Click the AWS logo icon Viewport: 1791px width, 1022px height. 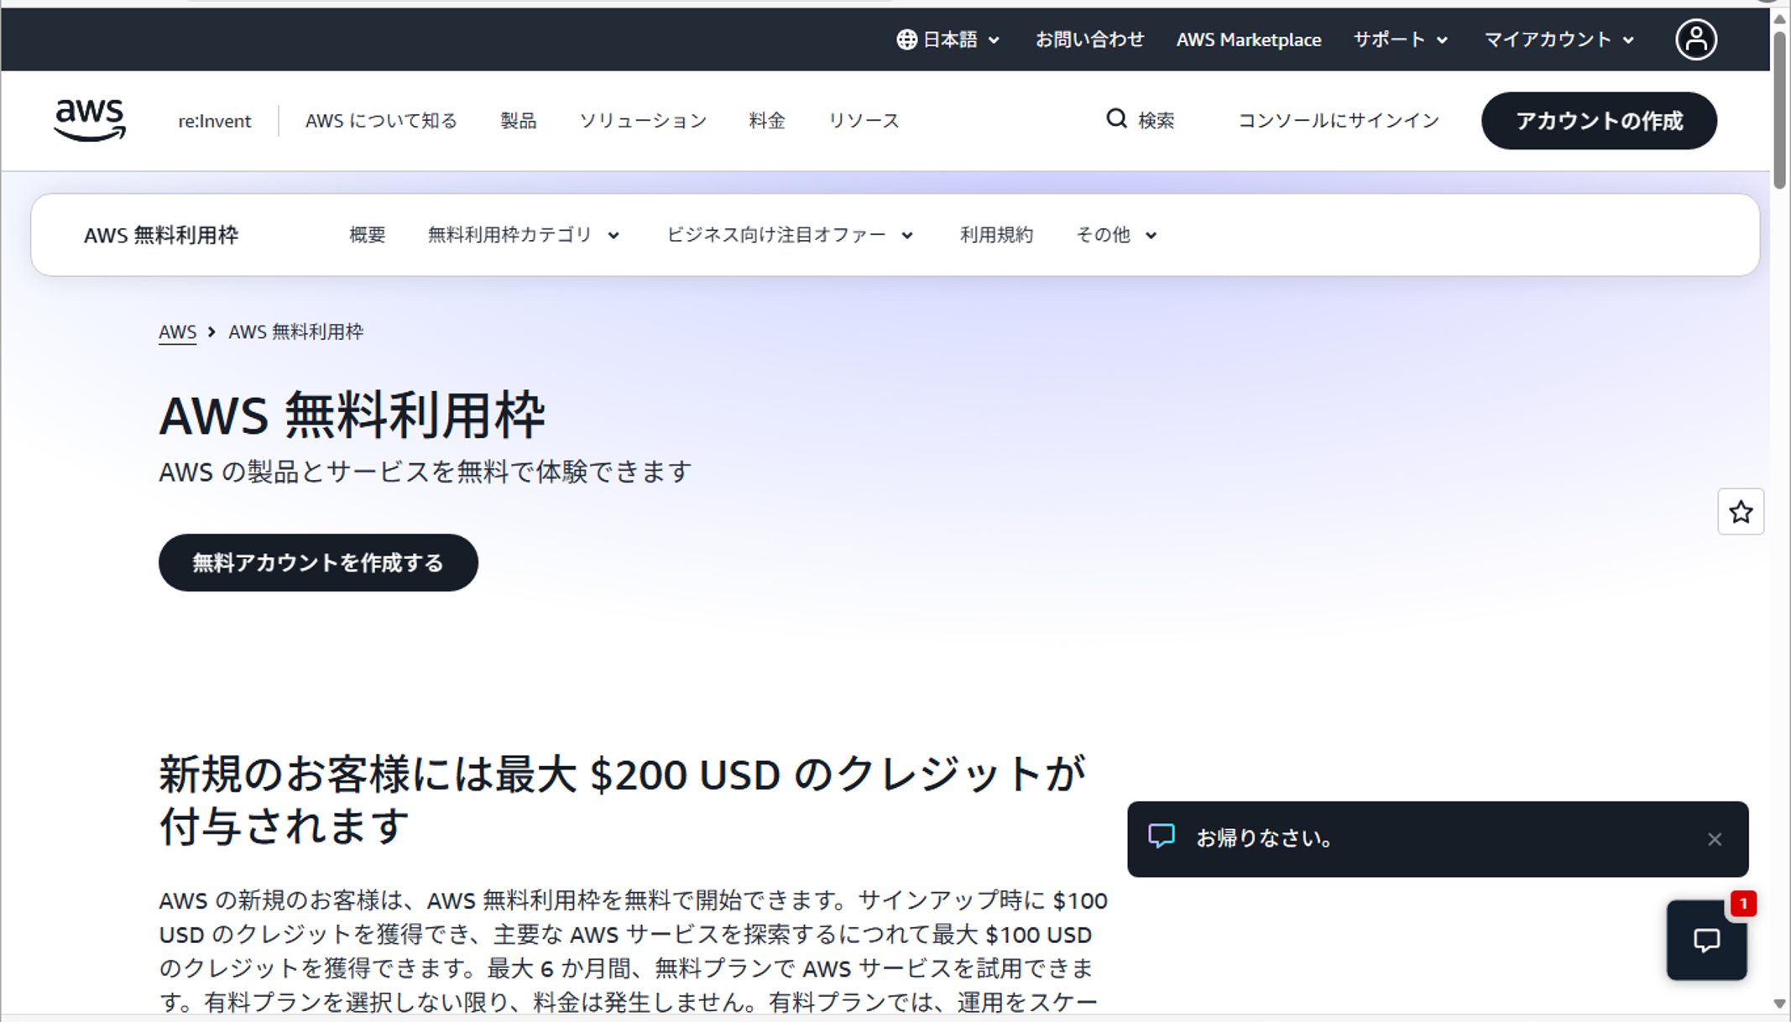click(x=90, y=120)
